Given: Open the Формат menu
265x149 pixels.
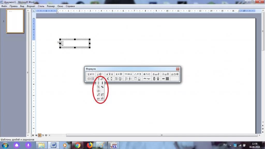Looking at the screenshot, I should (31, 6).
